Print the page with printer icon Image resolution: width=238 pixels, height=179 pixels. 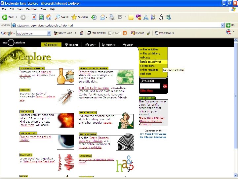pyautogui.click(x=112, y=17)
